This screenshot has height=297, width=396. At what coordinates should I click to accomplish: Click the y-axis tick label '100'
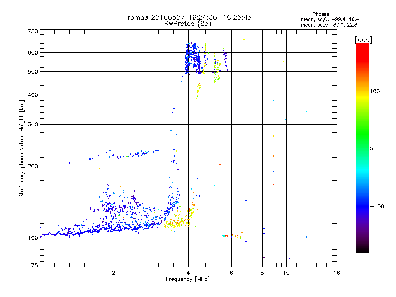click(33, 238)
